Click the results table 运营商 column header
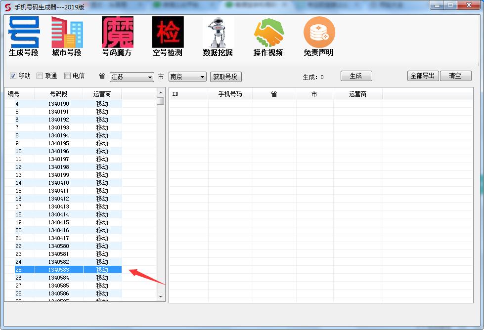Viewport: 484px width, 330px height. 358,94
